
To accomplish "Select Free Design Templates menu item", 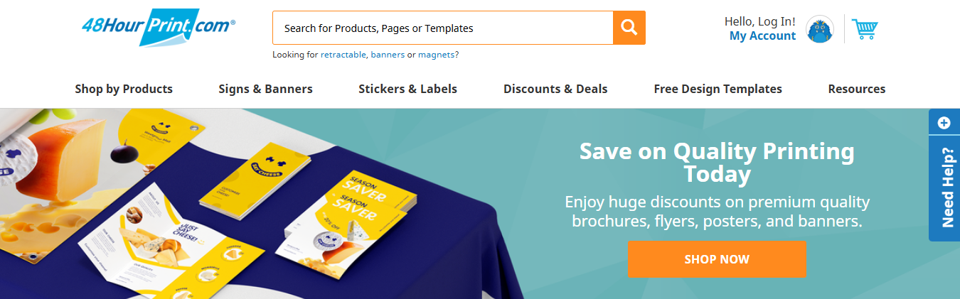I will point(718,89).
